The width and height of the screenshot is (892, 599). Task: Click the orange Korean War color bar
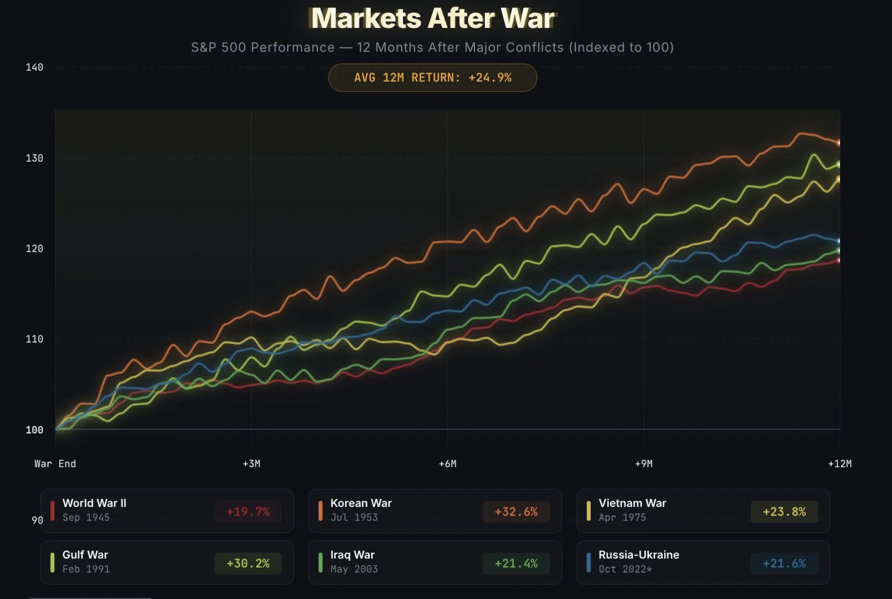tap(320, 511)
